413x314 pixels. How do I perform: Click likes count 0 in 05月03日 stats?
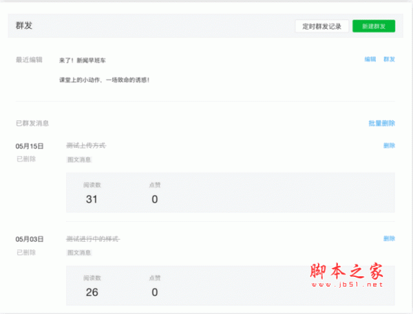tap(155, 292)
